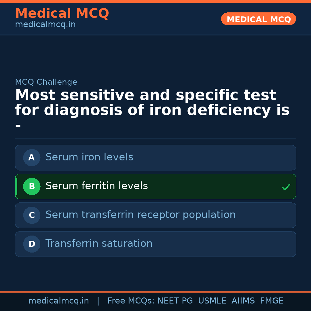Click the iron deficiency question text
Image resolution: width=311 pixels, height=311 pixels.
coord(152,103)
